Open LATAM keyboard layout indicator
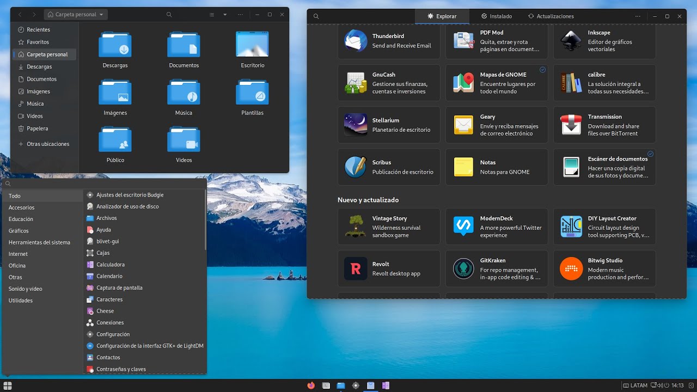Image resolution: width=697 pixels, height=392 pixels. click(x=635, y=385)
